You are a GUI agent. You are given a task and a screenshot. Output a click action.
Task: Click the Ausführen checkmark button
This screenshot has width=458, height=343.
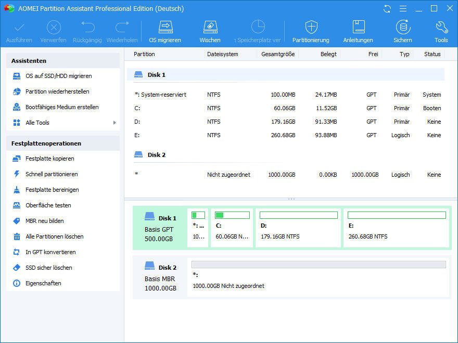pos(19,27)
